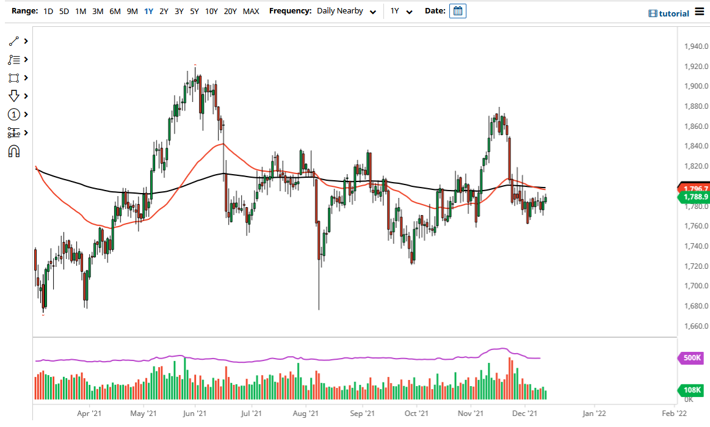Expand the trend line tool options
The image size is (710, 427).
(x=26, y=42)
